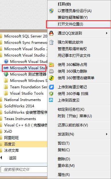Expand Visual C++ 6.0 folder
111x179 pixels.
[24, 125]
